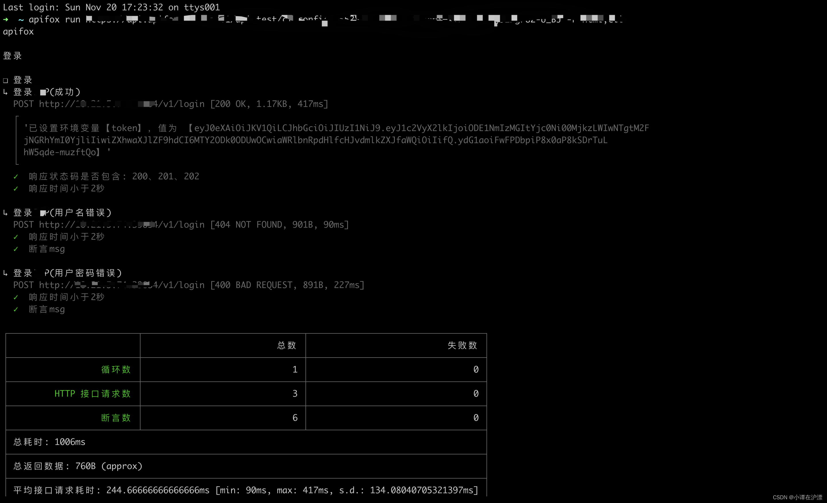The width and height of the screenshot is (827, 503).
Task: Click the 循环数 row label
Action: click(x=116, y=369)
